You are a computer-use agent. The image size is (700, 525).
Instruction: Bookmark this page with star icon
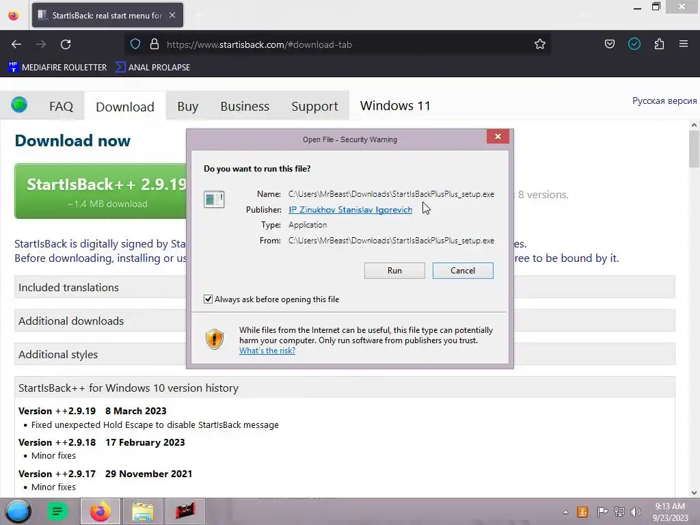tap(540, 44)
